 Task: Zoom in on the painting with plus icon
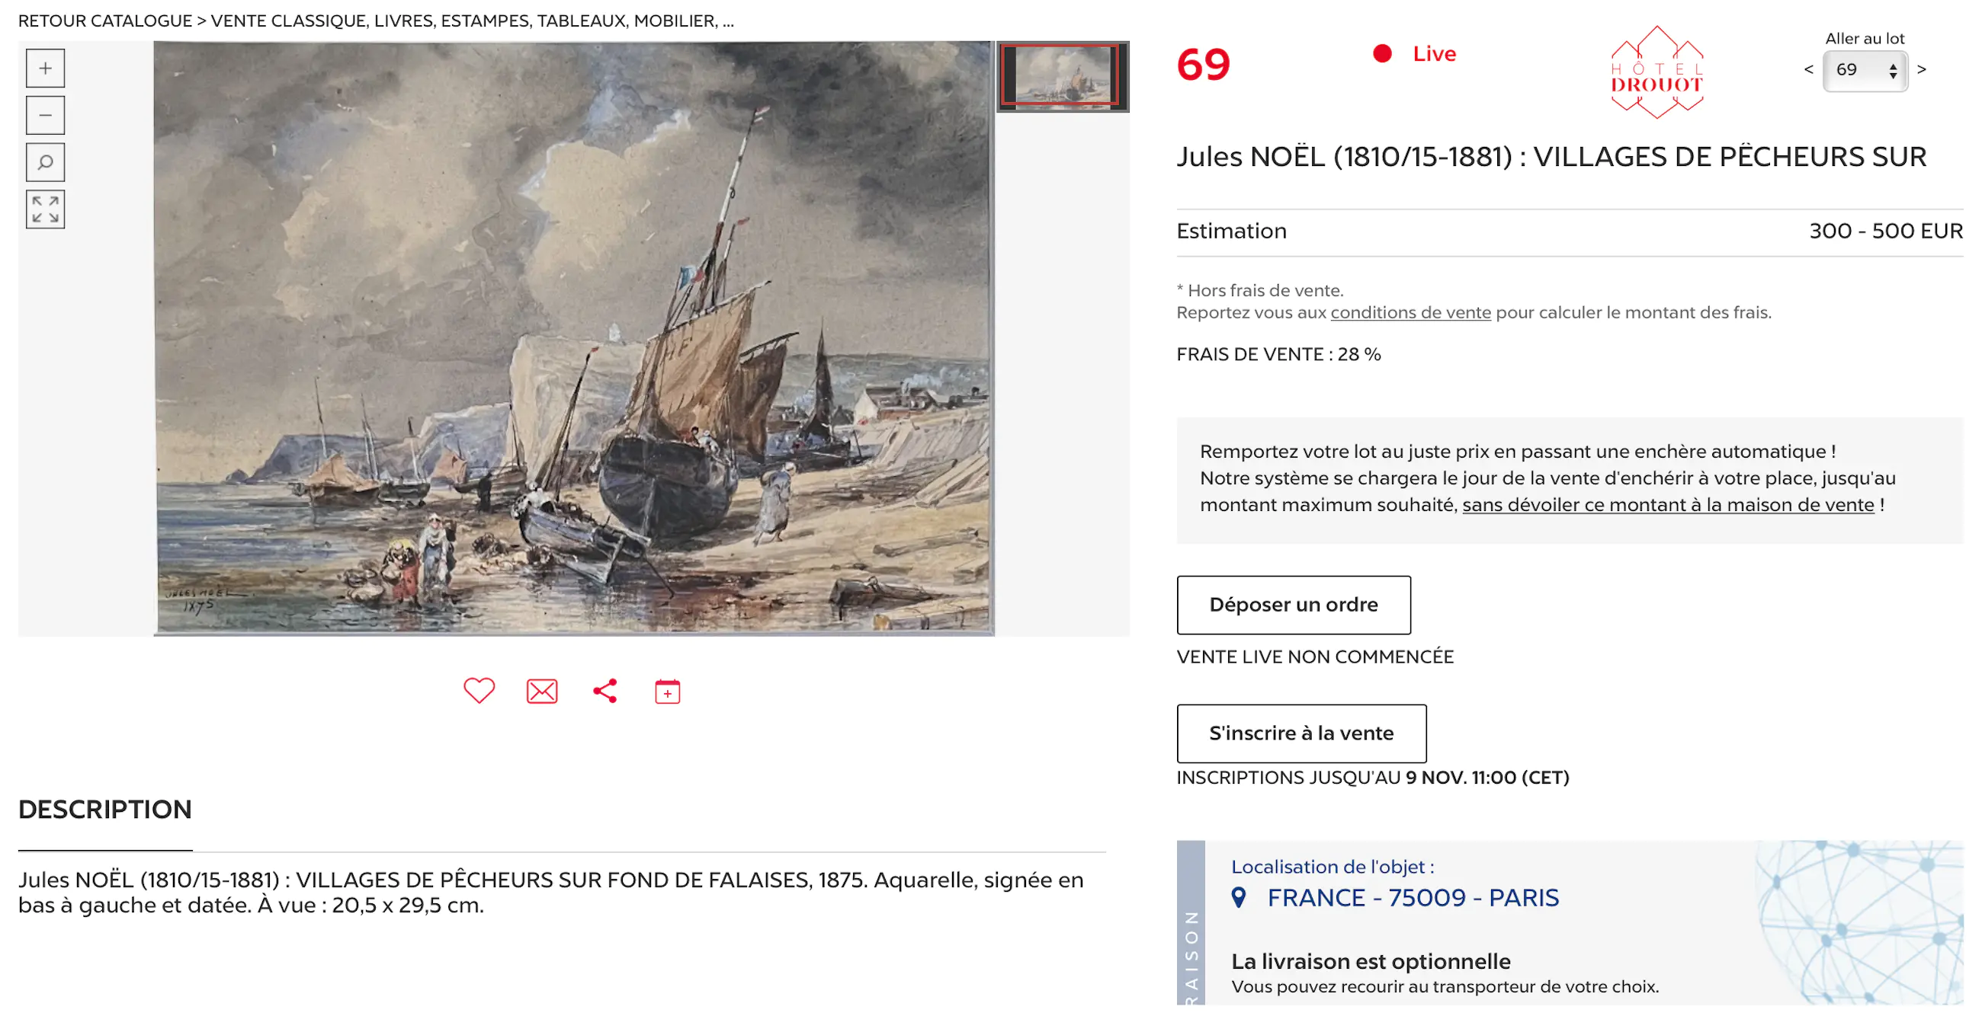[46, 69]
